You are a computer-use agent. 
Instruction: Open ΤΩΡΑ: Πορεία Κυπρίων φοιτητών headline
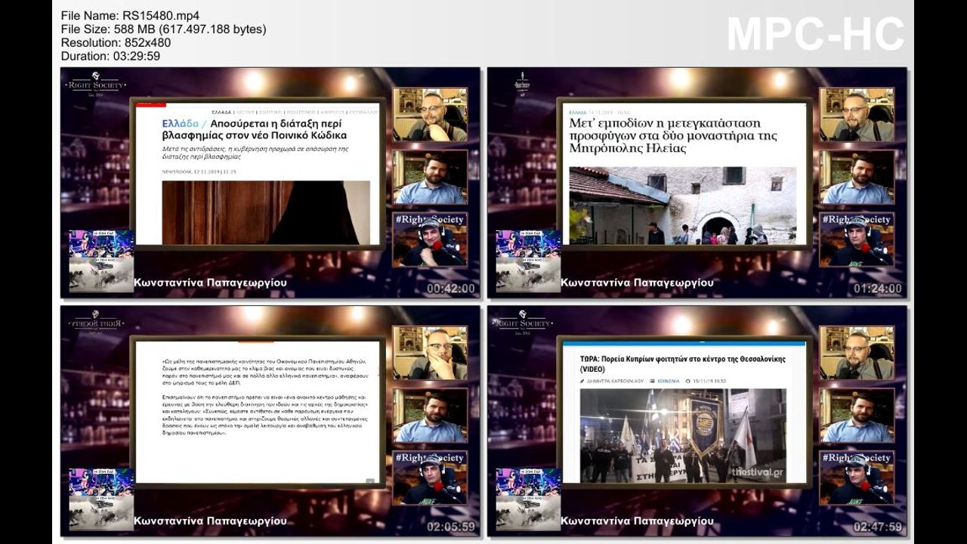pyautogui.click(x=682, y=362)
